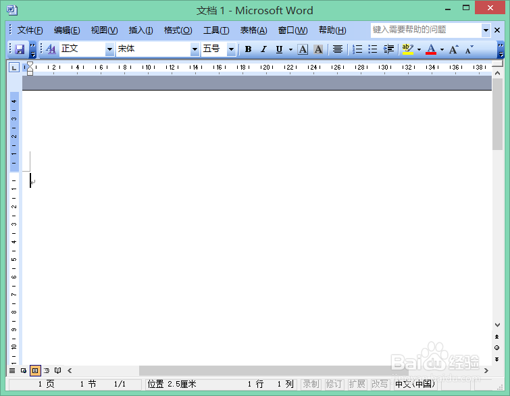Switch to Print Layout view icon
This screenshot has height=396, width=510.
point(35,370)
